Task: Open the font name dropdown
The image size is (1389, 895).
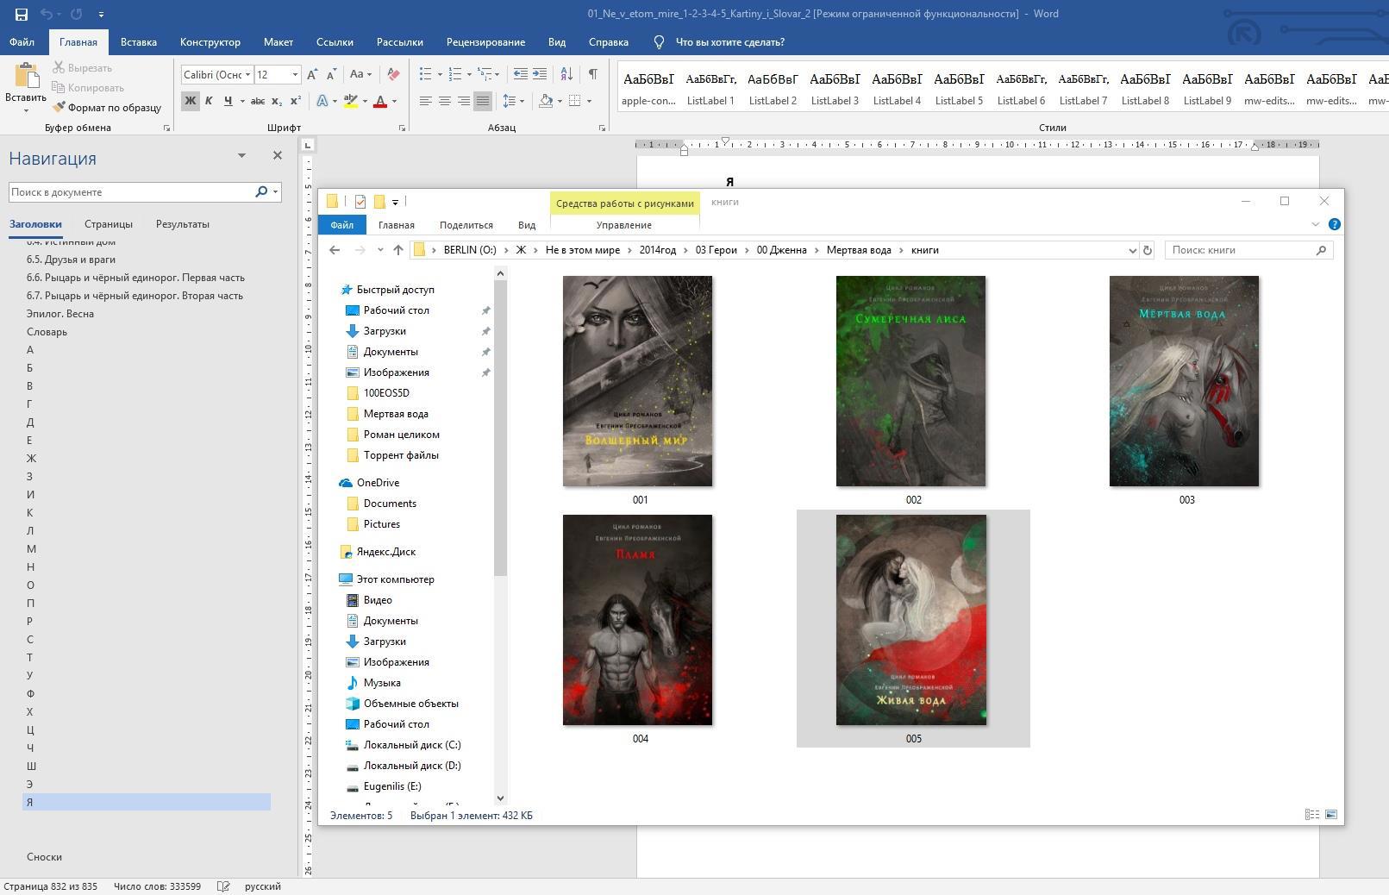Action: pos(247,75)
